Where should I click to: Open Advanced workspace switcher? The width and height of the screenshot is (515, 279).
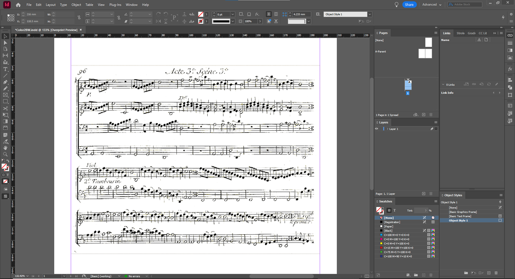pos(431,5)
